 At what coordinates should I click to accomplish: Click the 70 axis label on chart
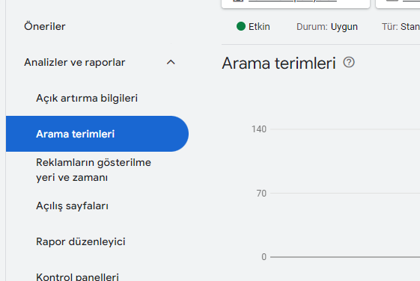pyautogui.click(x=261, y=194)
